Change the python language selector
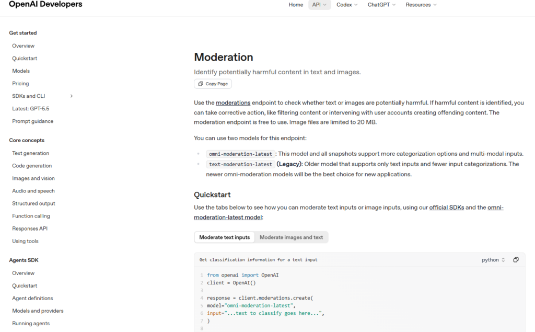Image resolution: width=535 pixels, height=332 pixels. pyautogui.click(x=493, y=260)
